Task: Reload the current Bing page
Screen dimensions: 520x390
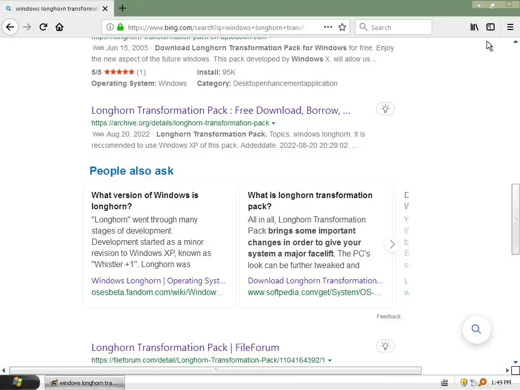Action: 43,27
